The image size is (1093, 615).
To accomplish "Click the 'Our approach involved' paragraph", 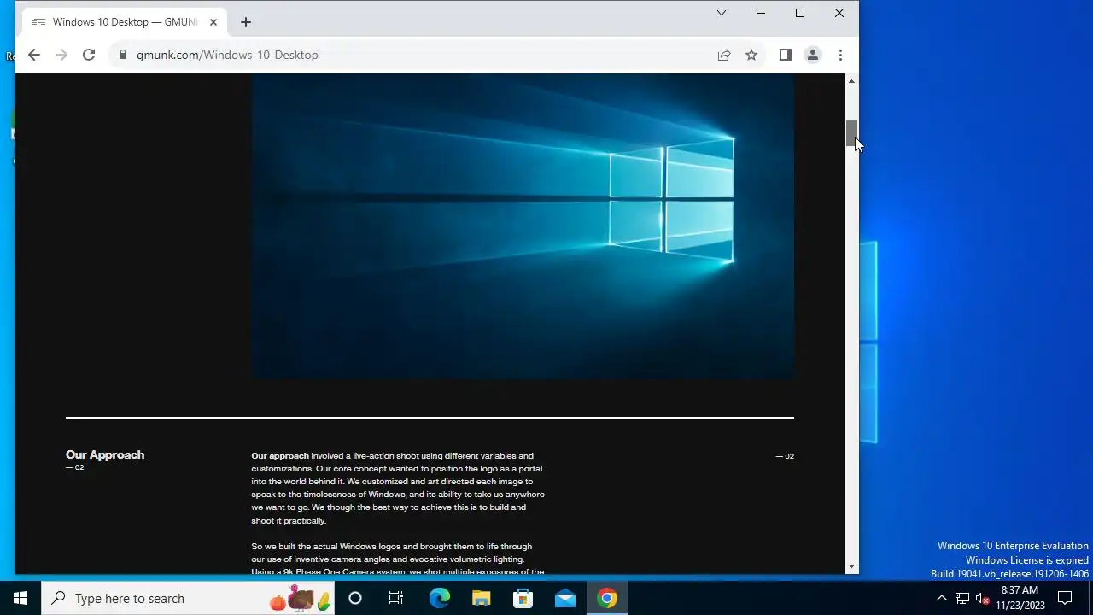I will pyautogui.click(x=398, y=488).
